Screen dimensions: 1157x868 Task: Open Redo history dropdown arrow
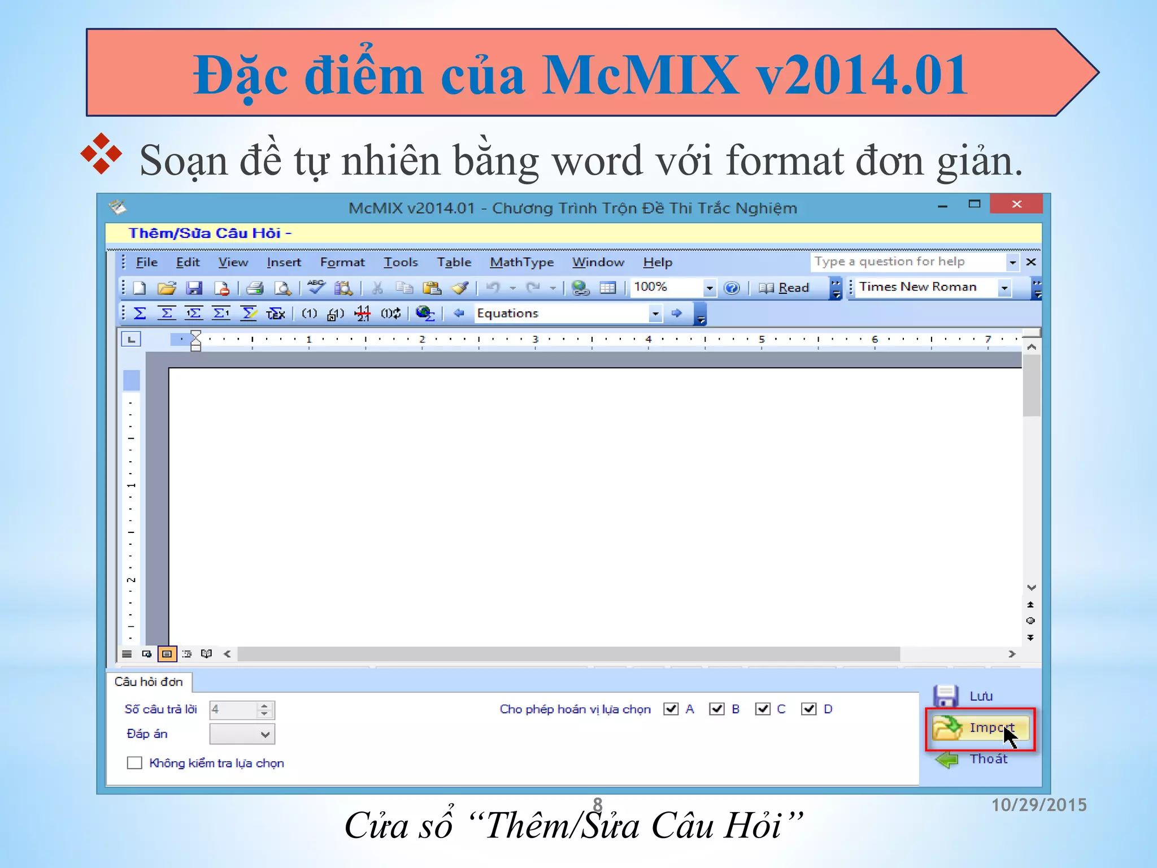553,288
